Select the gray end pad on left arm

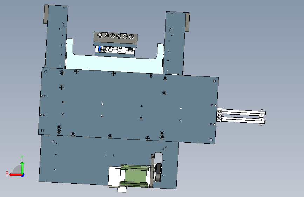pos(46,14)
